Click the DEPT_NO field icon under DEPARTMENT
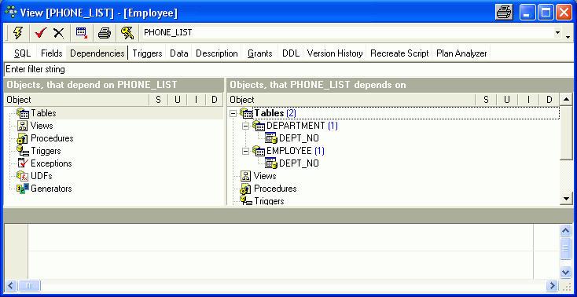This screenshot has width=577, height=297. pos(271,138)
